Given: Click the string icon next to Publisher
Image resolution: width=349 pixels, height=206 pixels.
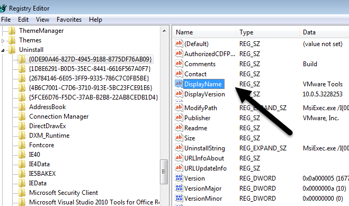Looking at the screenshot, I should 178,118.
